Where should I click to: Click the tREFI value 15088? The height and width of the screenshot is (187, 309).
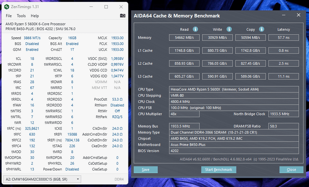pos(72,134)
